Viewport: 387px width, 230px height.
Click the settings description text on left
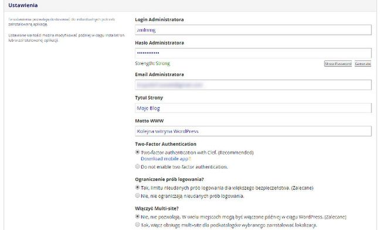(66, 29)
